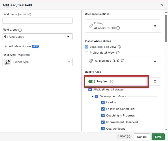
Task: Click into the Field name input
Action: pos(37,20)
